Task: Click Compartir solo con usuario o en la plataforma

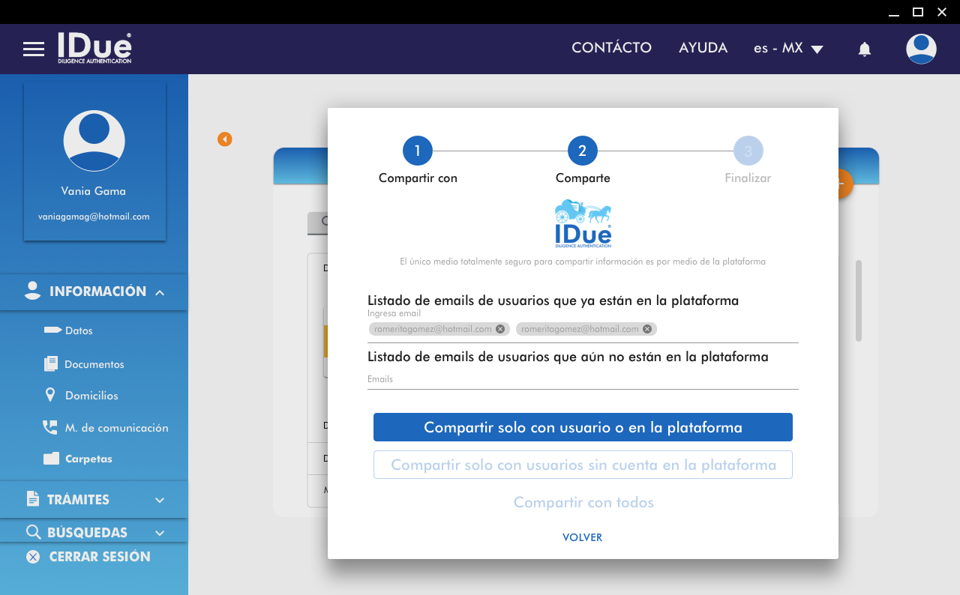Action: pyautogui.click(x=583, y=427)
